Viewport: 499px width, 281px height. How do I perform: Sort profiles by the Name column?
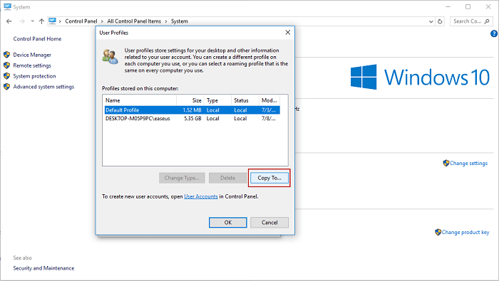point(140,100)
